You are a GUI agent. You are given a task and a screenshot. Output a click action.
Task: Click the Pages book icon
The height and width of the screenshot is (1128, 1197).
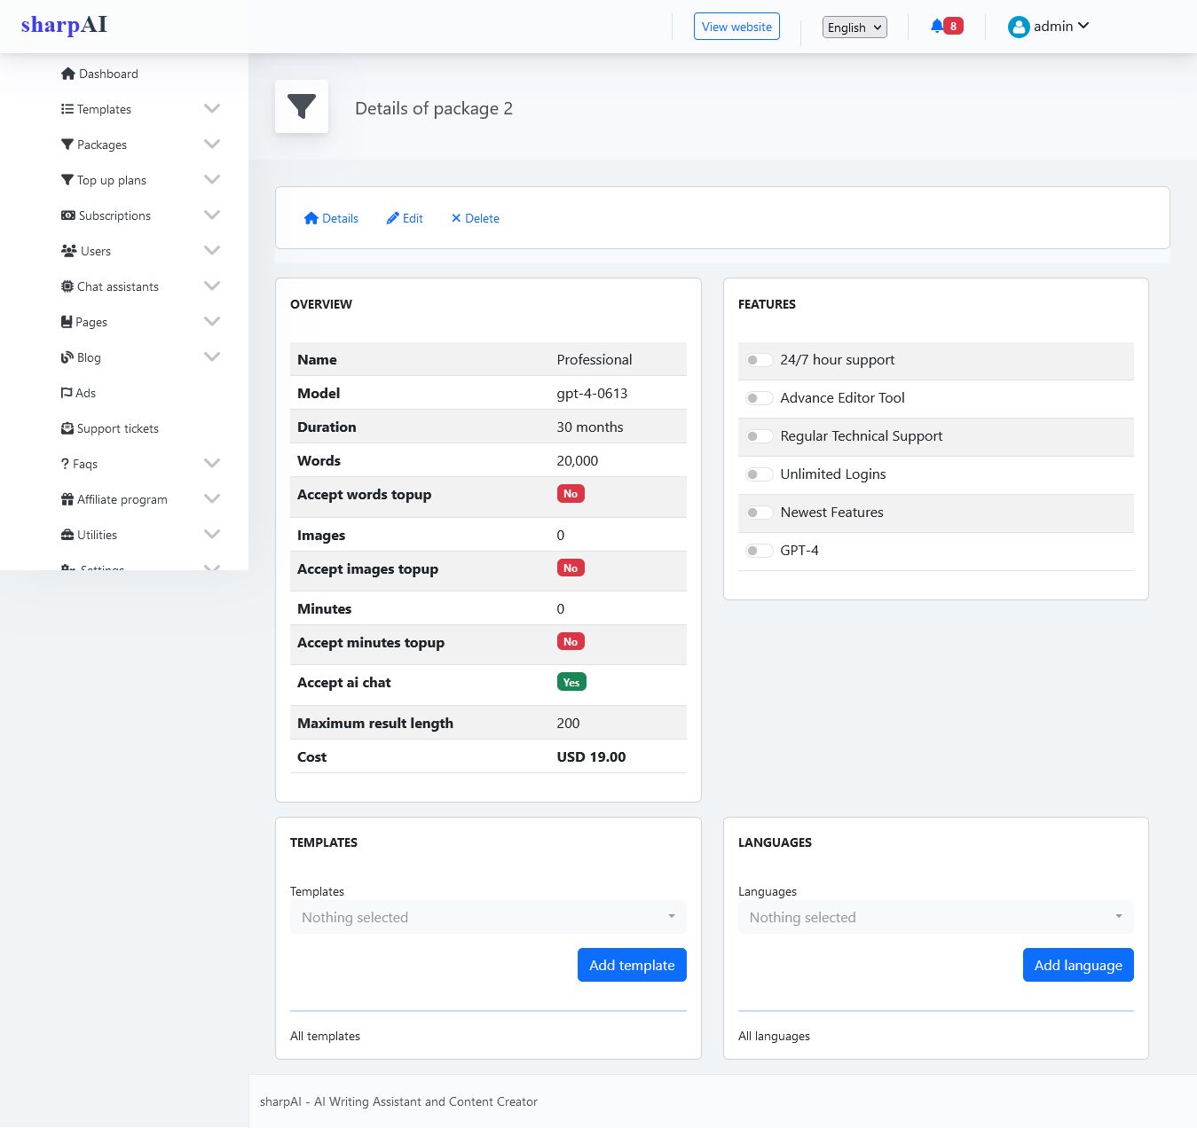[66, 322]
